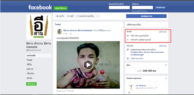Select the รูปภาพ photos tab in sidebar

click(x=30, y=69)
